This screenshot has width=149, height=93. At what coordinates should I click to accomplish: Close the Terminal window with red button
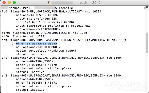pyautogui.click(x=4, y=3)
